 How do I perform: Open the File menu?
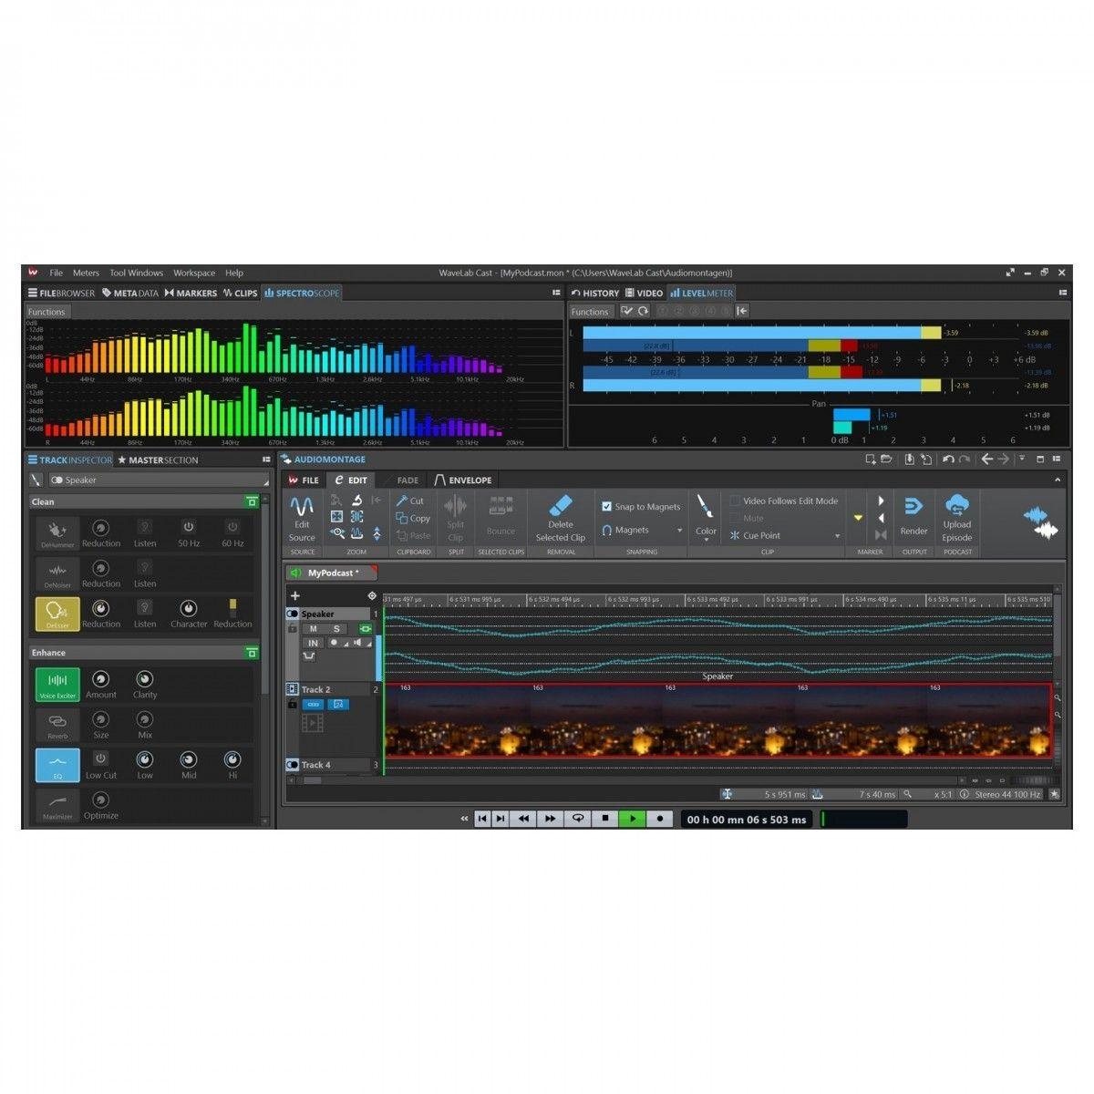tap(56, 273)
